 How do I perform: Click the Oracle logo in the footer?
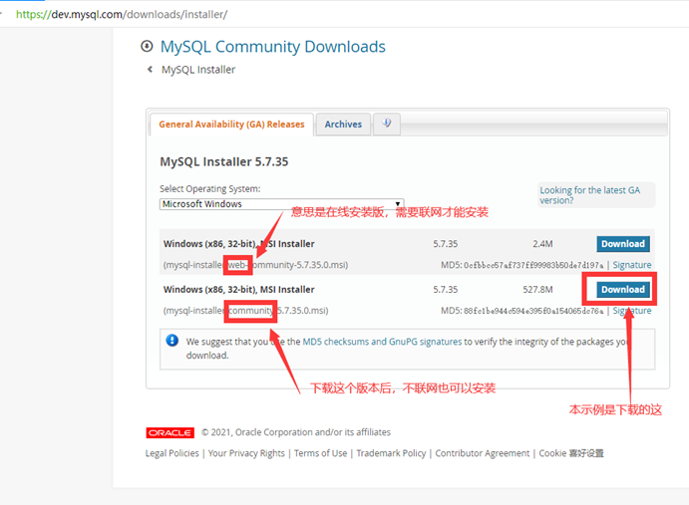tap(171, 432)
